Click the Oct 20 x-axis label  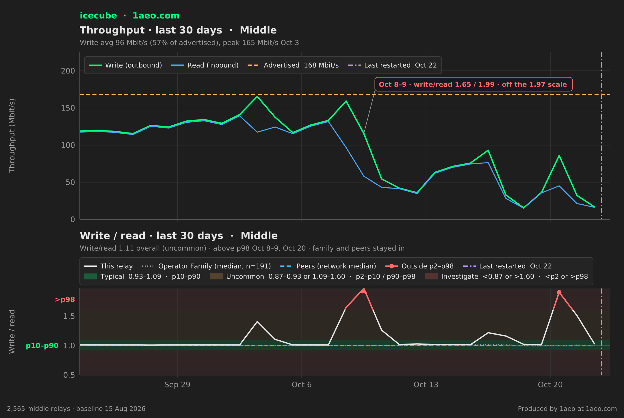click(x=550, y=385)
